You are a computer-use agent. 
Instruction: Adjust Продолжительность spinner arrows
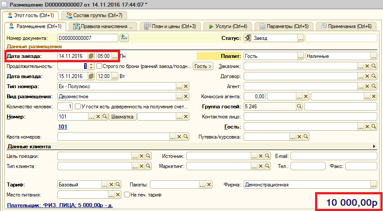pyautogui.click(x=91, y=66)
